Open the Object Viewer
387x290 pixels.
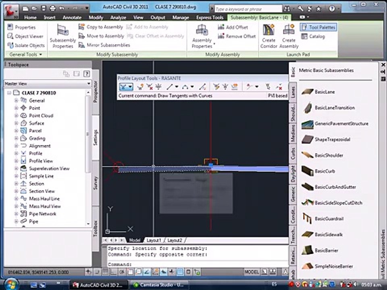pyautogui.click(x=25, y=36)
